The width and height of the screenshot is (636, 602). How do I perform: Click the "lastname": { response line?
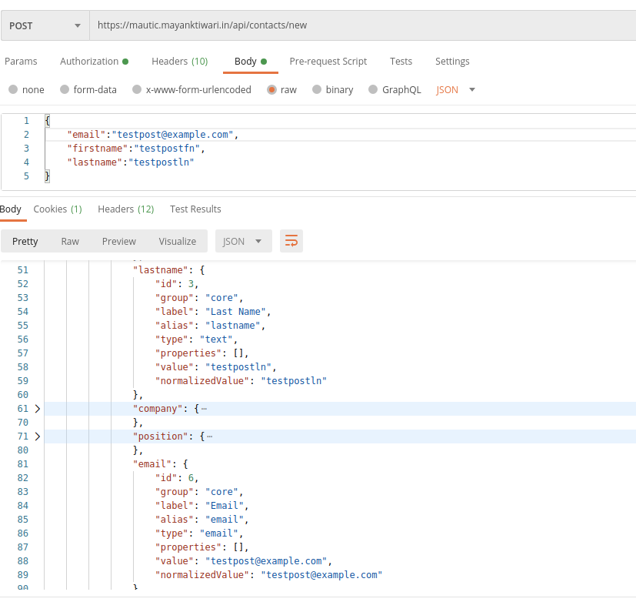[168, 270]
